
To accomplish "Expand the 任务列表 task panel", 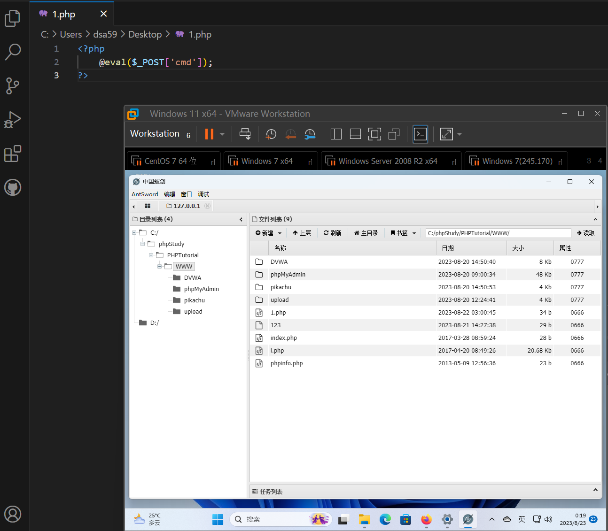I will (595, 490).
